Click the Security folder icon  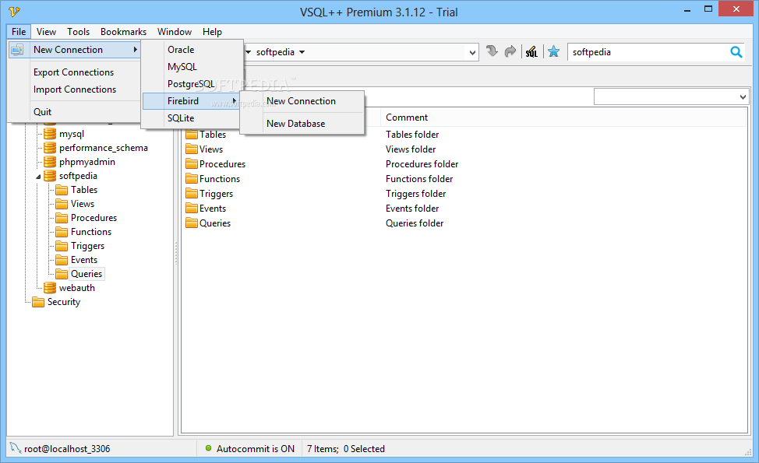[38, 302]
